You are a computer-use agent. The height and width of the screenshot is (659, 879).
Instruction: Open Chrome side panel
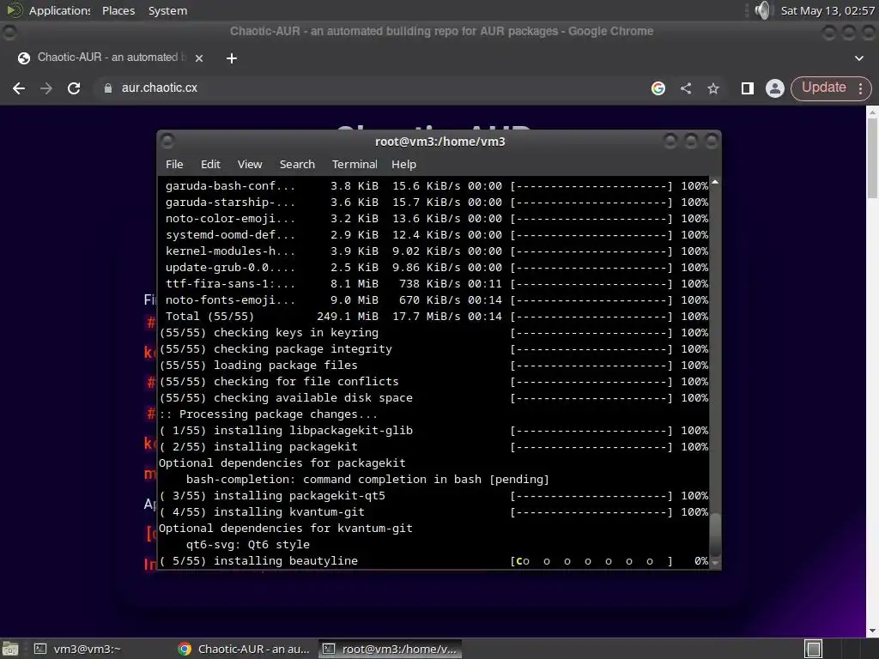point(748,88)
